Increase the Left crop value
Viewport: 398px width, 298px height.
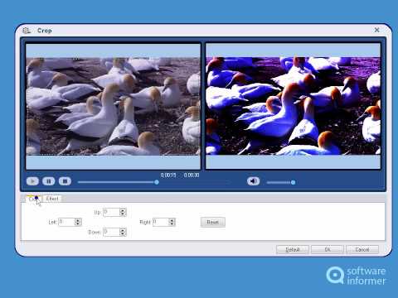78,220
